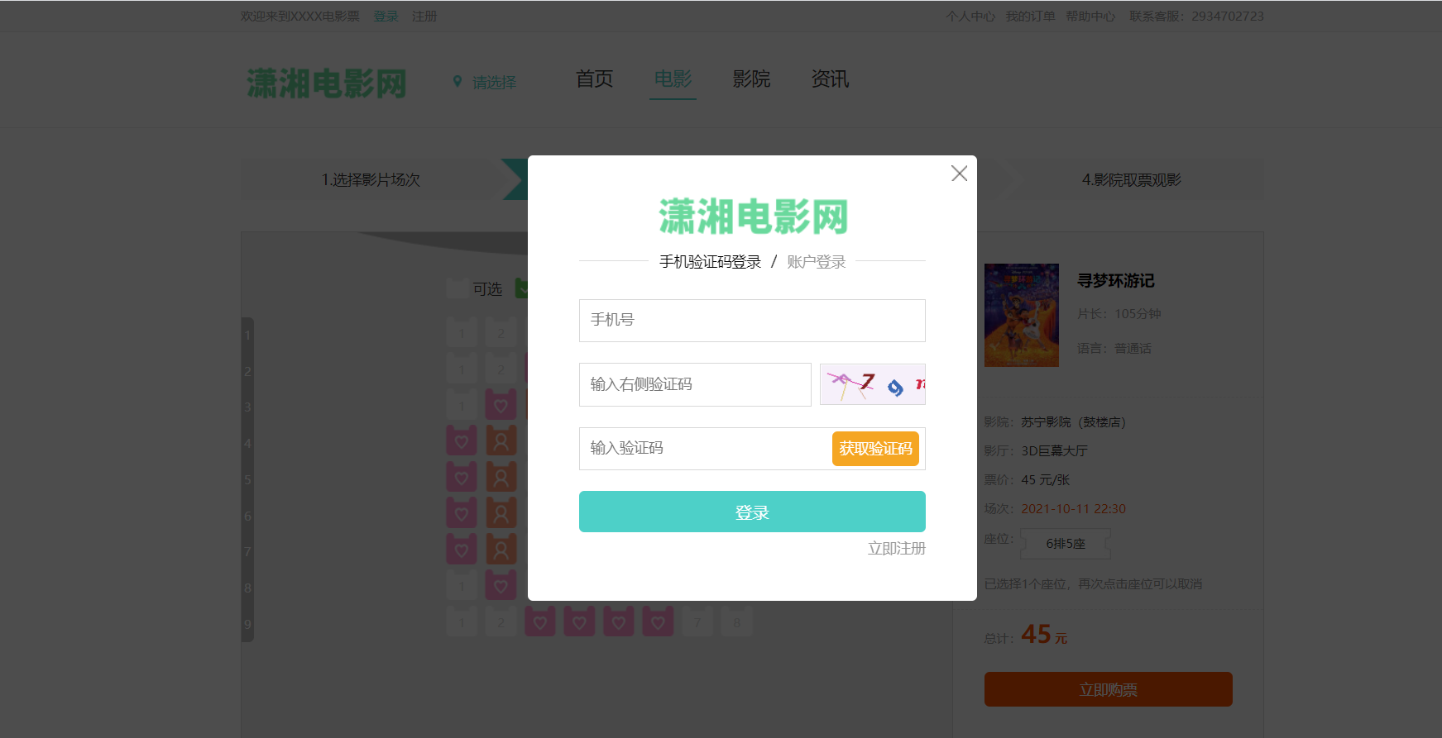Viewport: 1442px width, 738px height.
Task: Click step 1.选择影片场次
Action: point(371,180)
